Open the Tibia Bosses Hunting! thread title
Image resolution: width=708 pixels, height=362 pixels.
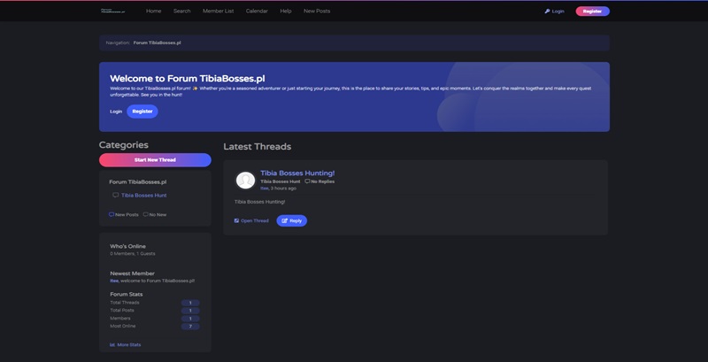point(297,173)
